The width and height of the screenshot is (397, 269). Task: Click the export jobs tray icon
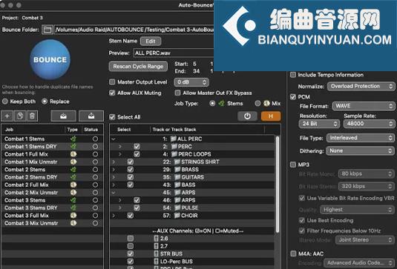click(x=91, y=116)
